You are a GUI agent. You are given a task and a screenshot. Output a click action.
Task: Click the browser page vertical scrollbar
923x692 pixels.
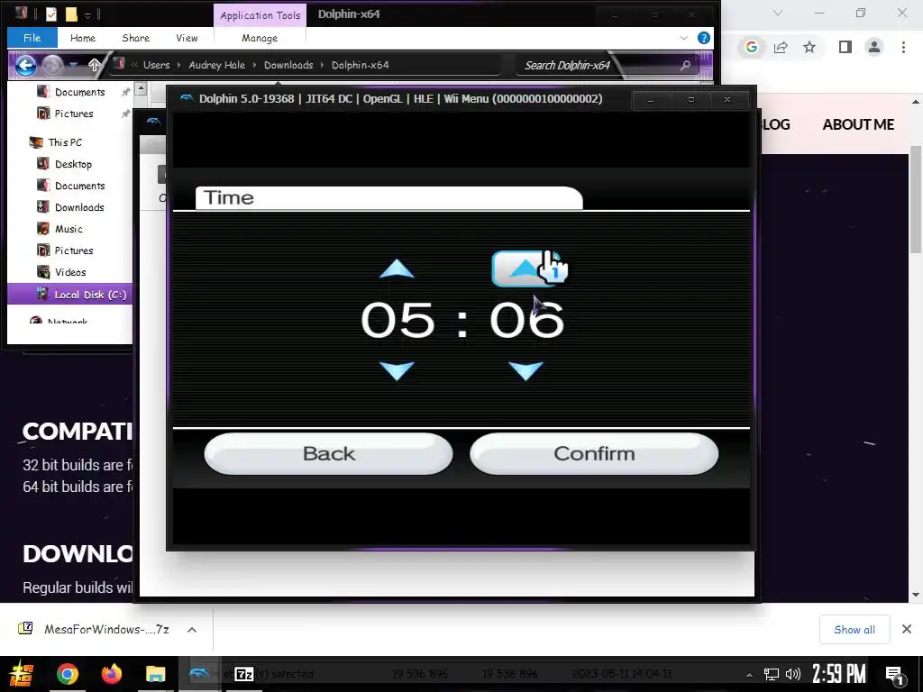point(916,200)
